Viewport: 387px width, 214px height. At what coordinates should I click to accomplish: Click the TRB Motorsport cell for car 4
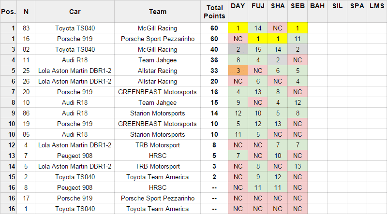click(x=158, y=145)
